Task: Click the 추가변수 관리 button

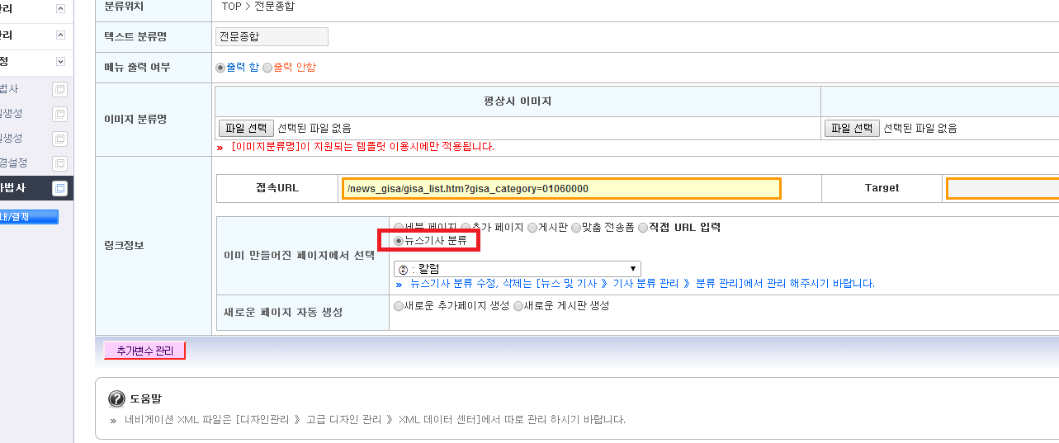Action: click(x=144, y=351)
